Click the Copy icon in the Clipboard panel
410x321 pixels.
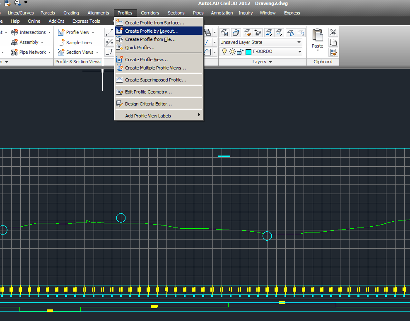coord(333,42)
